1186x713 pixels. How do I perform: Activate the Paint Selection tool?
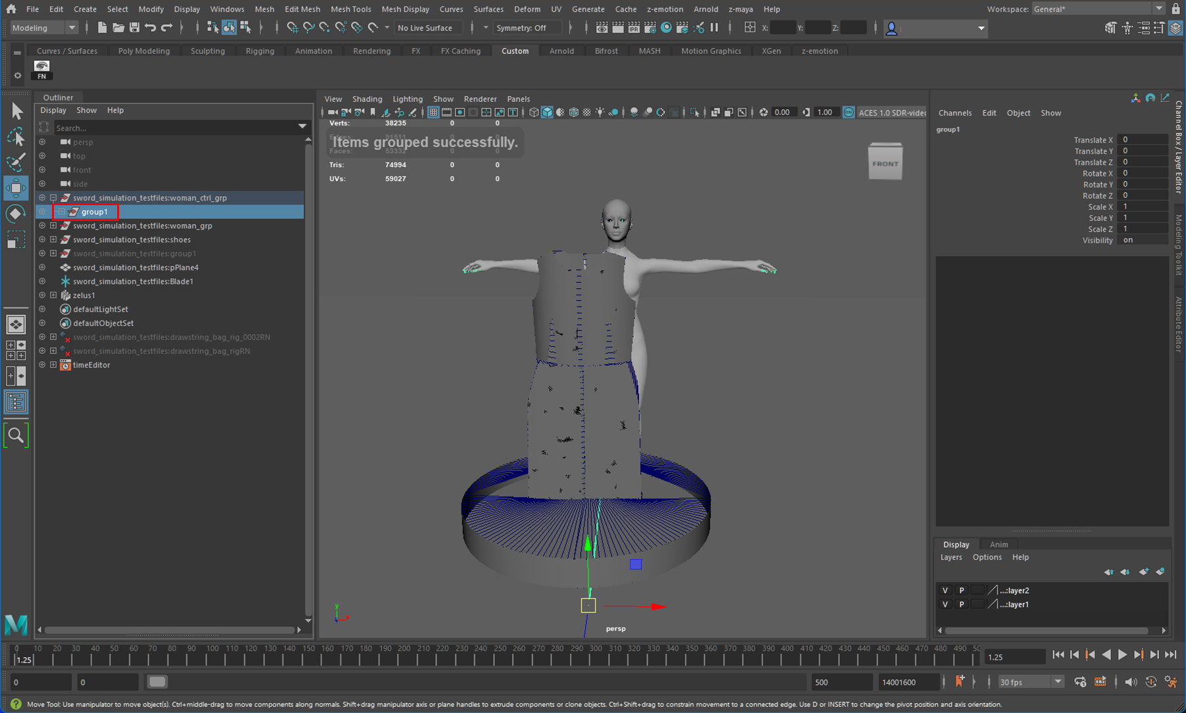16,162
